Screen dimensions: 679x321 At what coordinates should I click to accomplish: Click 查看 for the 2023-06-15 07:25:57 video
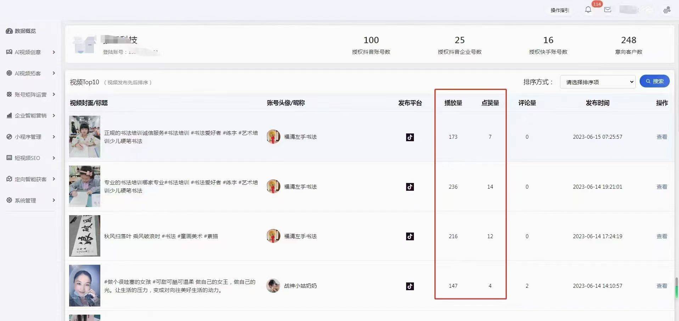(x=662, y=137)
